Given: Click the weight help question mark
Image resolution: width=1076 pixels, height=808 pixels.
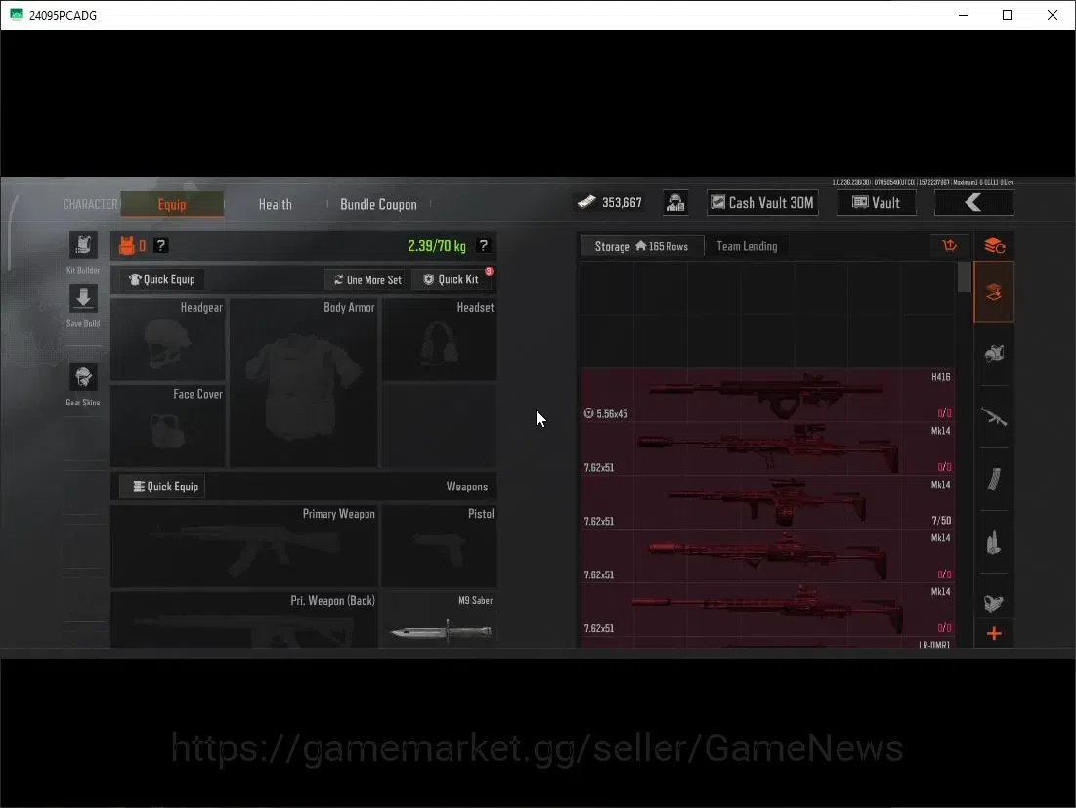Looking at the screenshot, I should point(483,245).
